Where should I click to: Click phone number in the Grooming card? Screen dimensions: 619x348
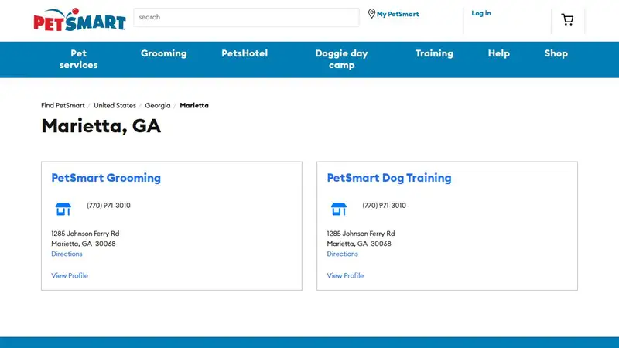click(x=108, y=206)
